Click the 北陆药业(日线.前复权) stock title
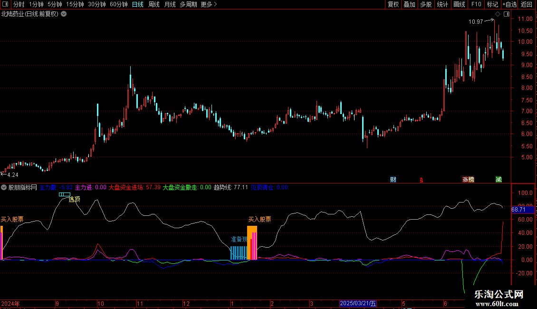The width and height of the screenshot is (537, 309). pos(30,14)
